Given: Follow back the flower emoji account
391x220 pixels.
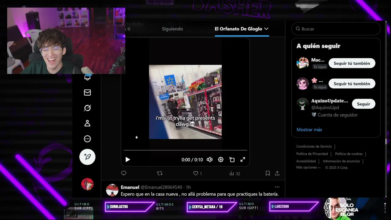Looking at the screenshot, I should [352, 84].
